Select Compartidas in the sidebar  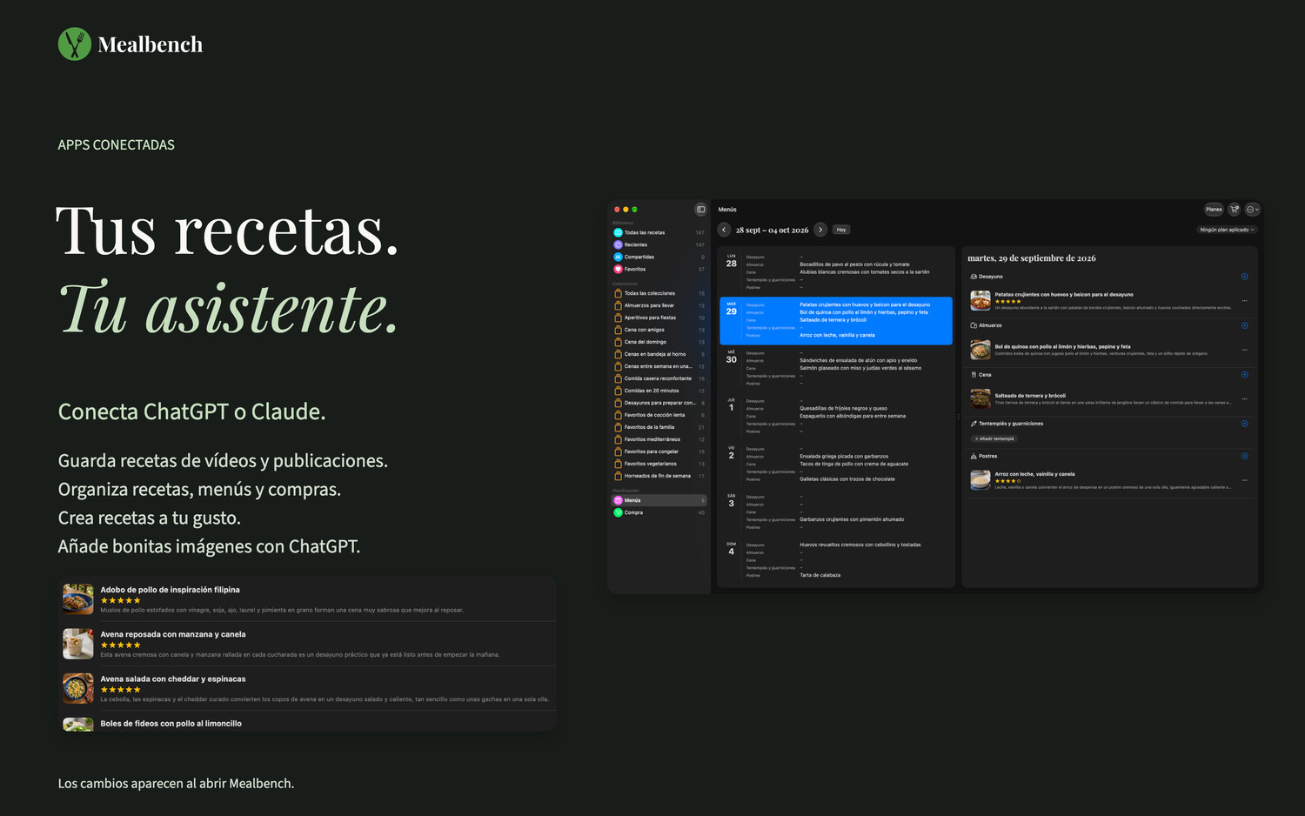point(659,257)
